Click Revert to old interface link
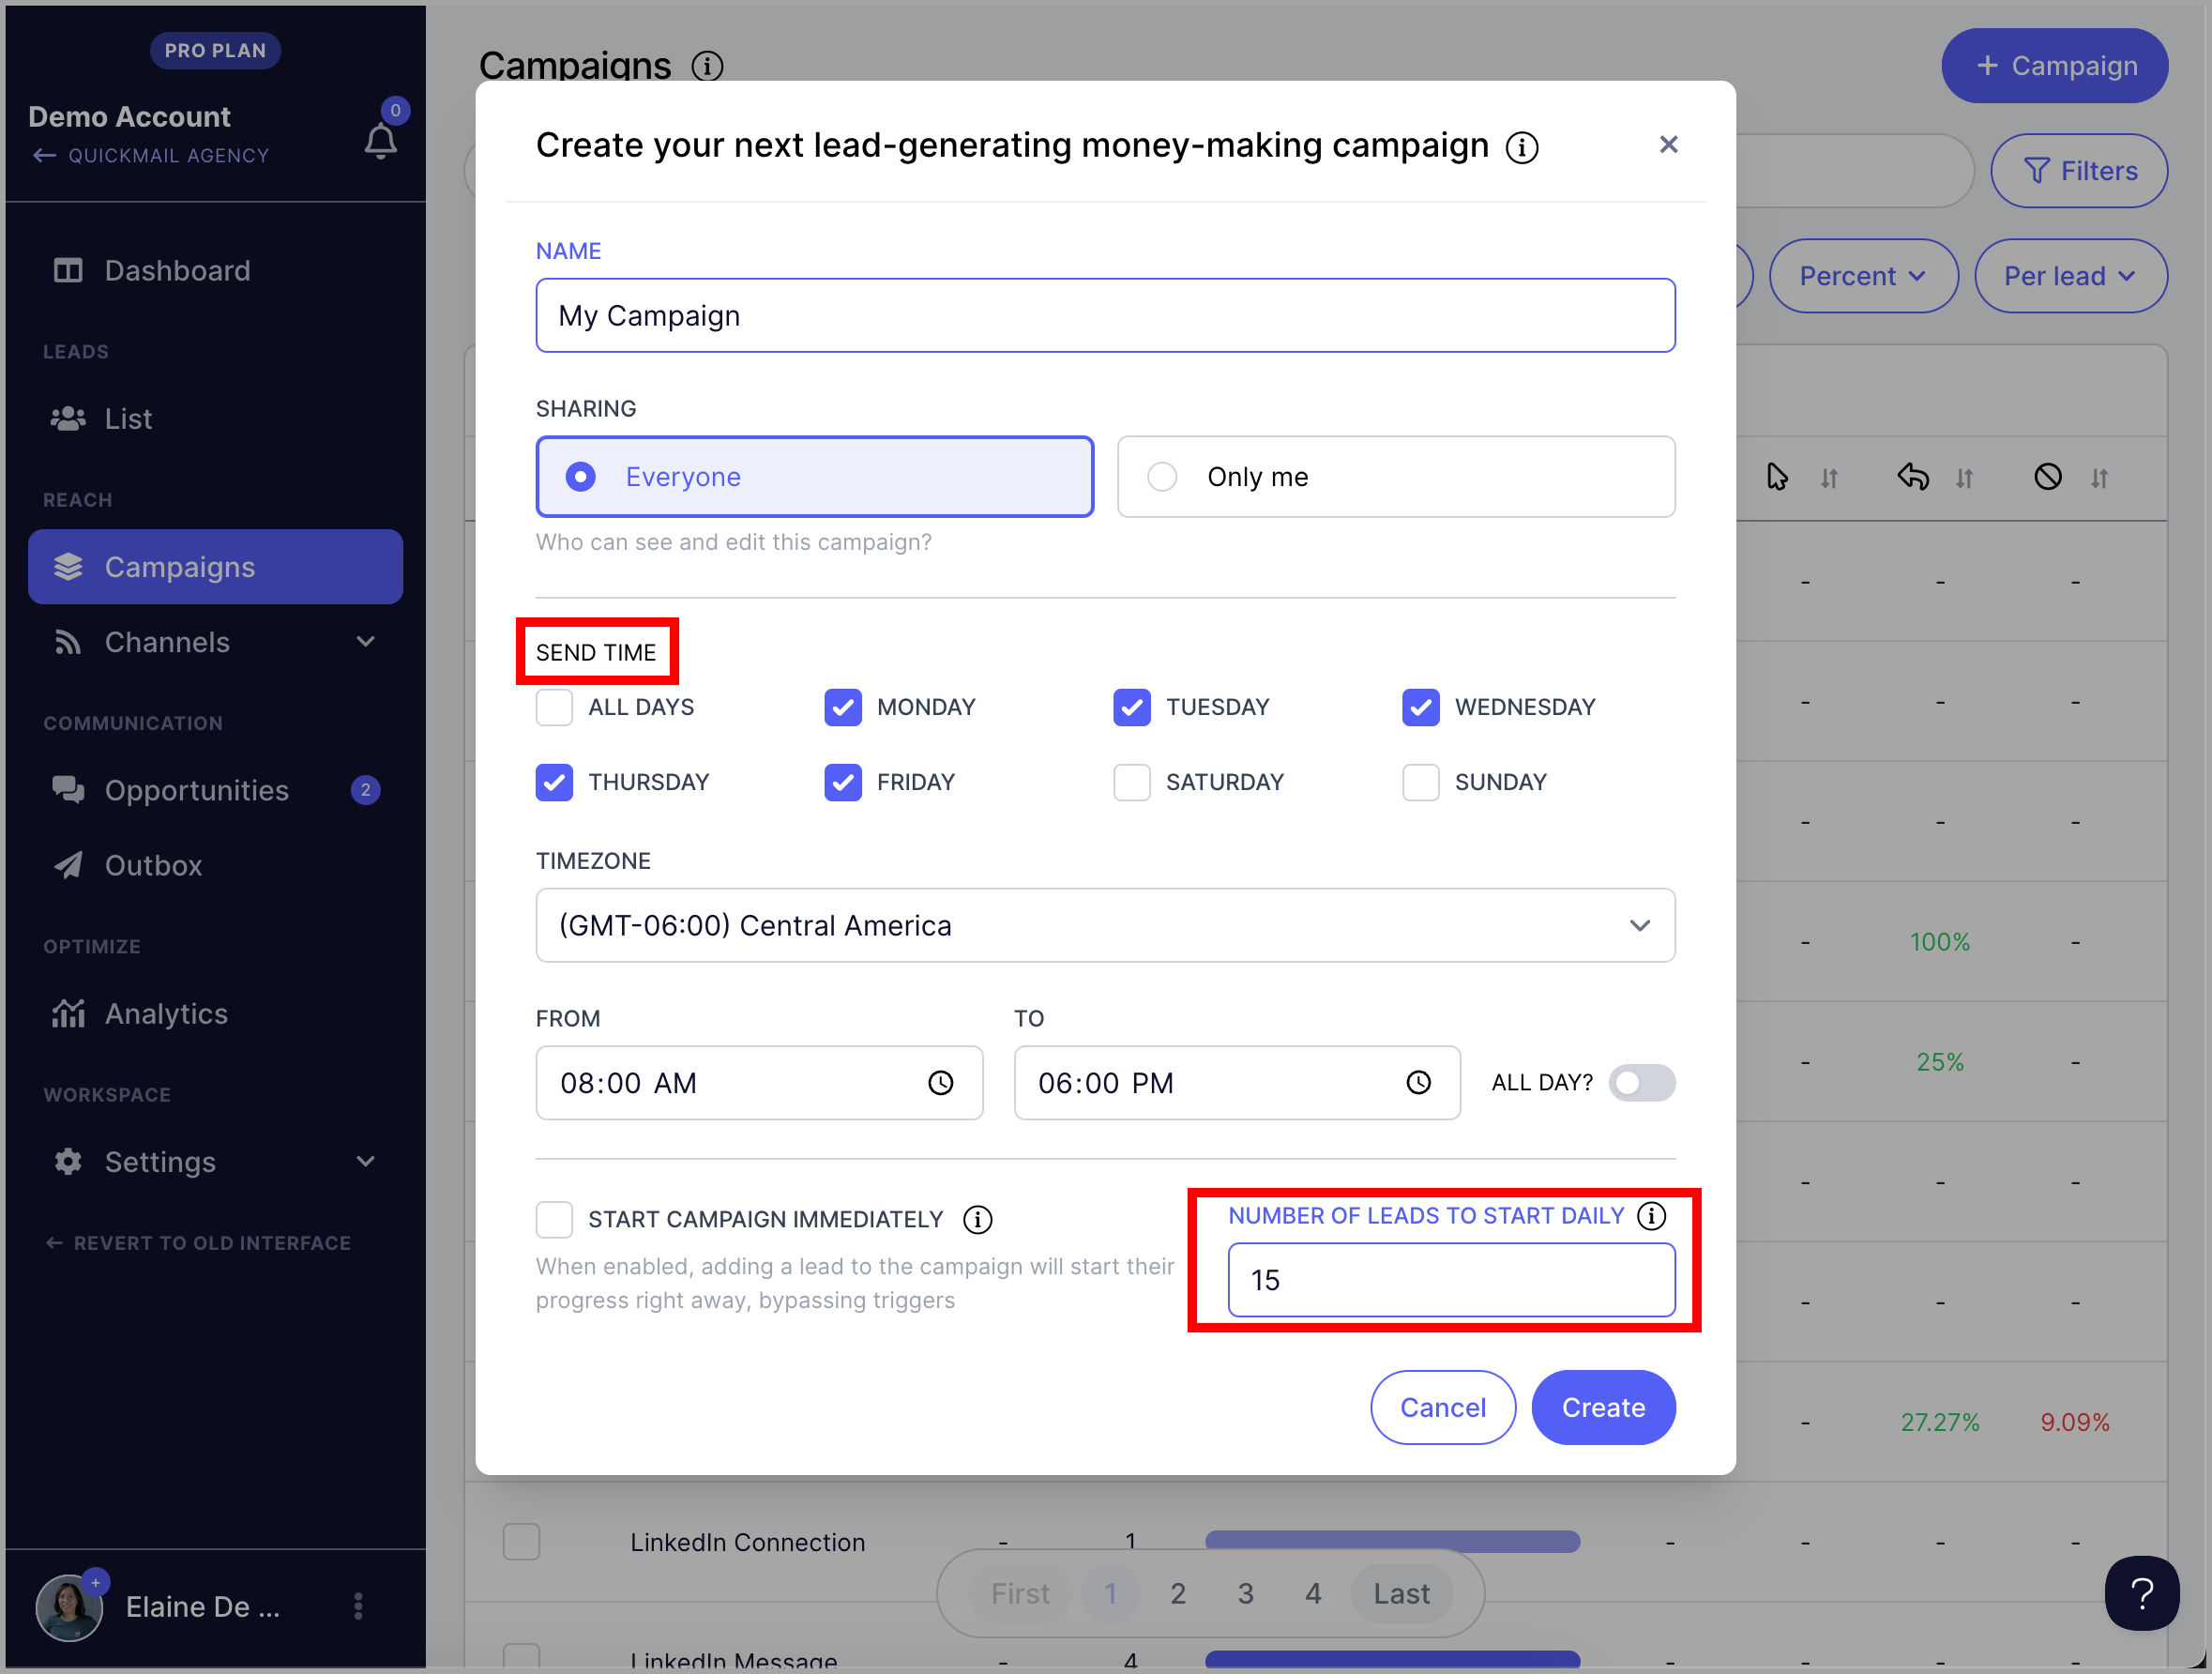 click(198, 1243)
